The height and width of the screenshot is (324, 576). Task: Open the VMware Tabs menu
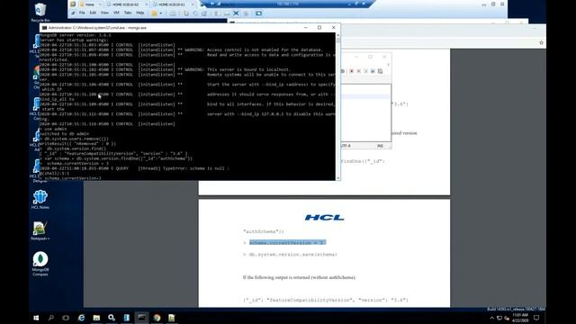coord(128,13)
